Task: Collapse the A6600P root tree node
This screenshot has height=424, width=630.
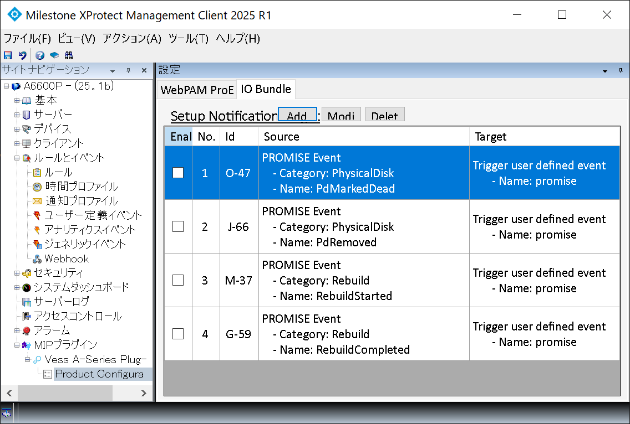Action: pos(7,86)
